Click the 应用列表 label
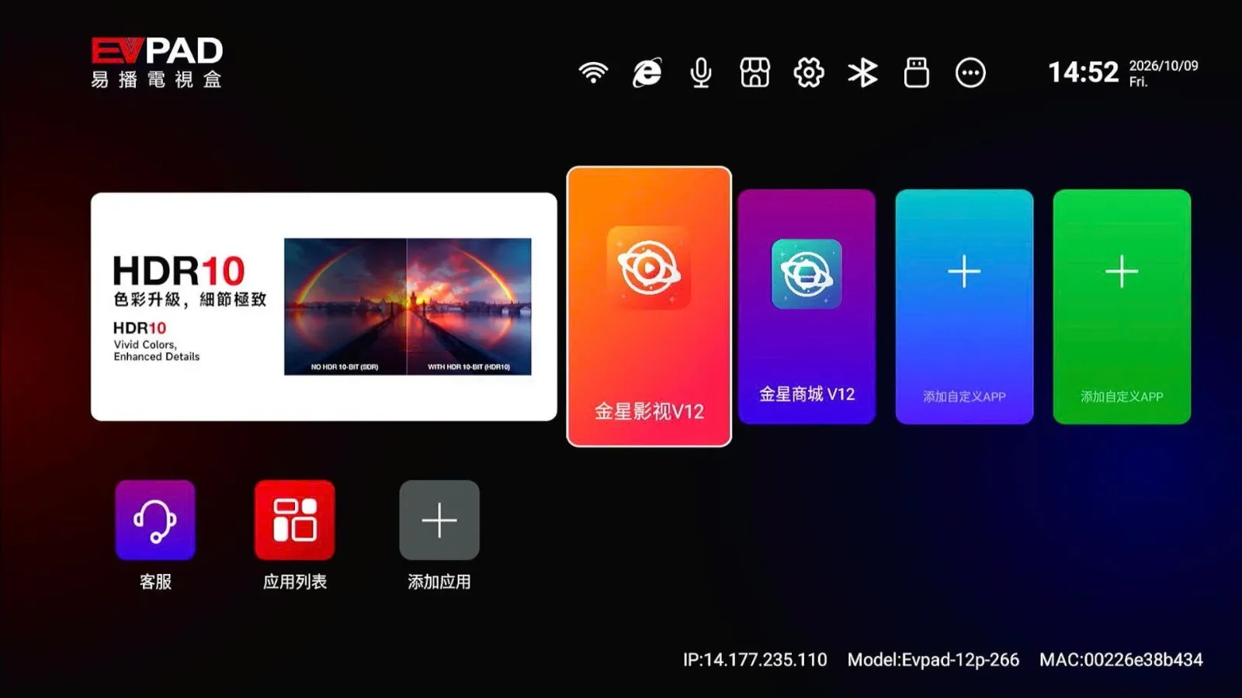 tap(295, 582)
